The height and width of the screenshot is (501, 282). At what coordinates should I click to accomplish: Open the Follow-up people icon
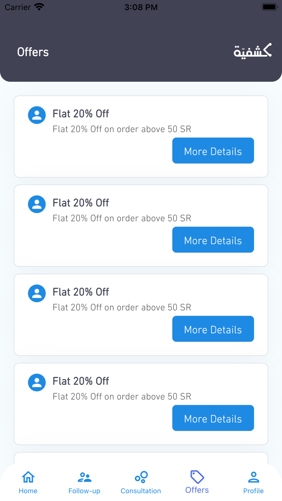(x=84, y=477)
